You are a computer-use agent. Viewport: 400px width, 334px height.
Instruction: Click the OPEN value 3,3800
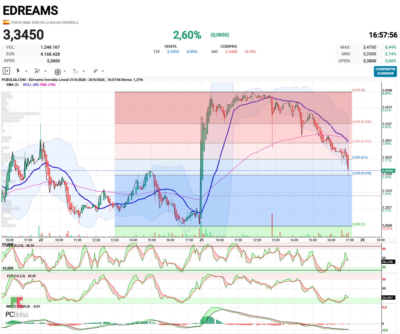(370, 61)
